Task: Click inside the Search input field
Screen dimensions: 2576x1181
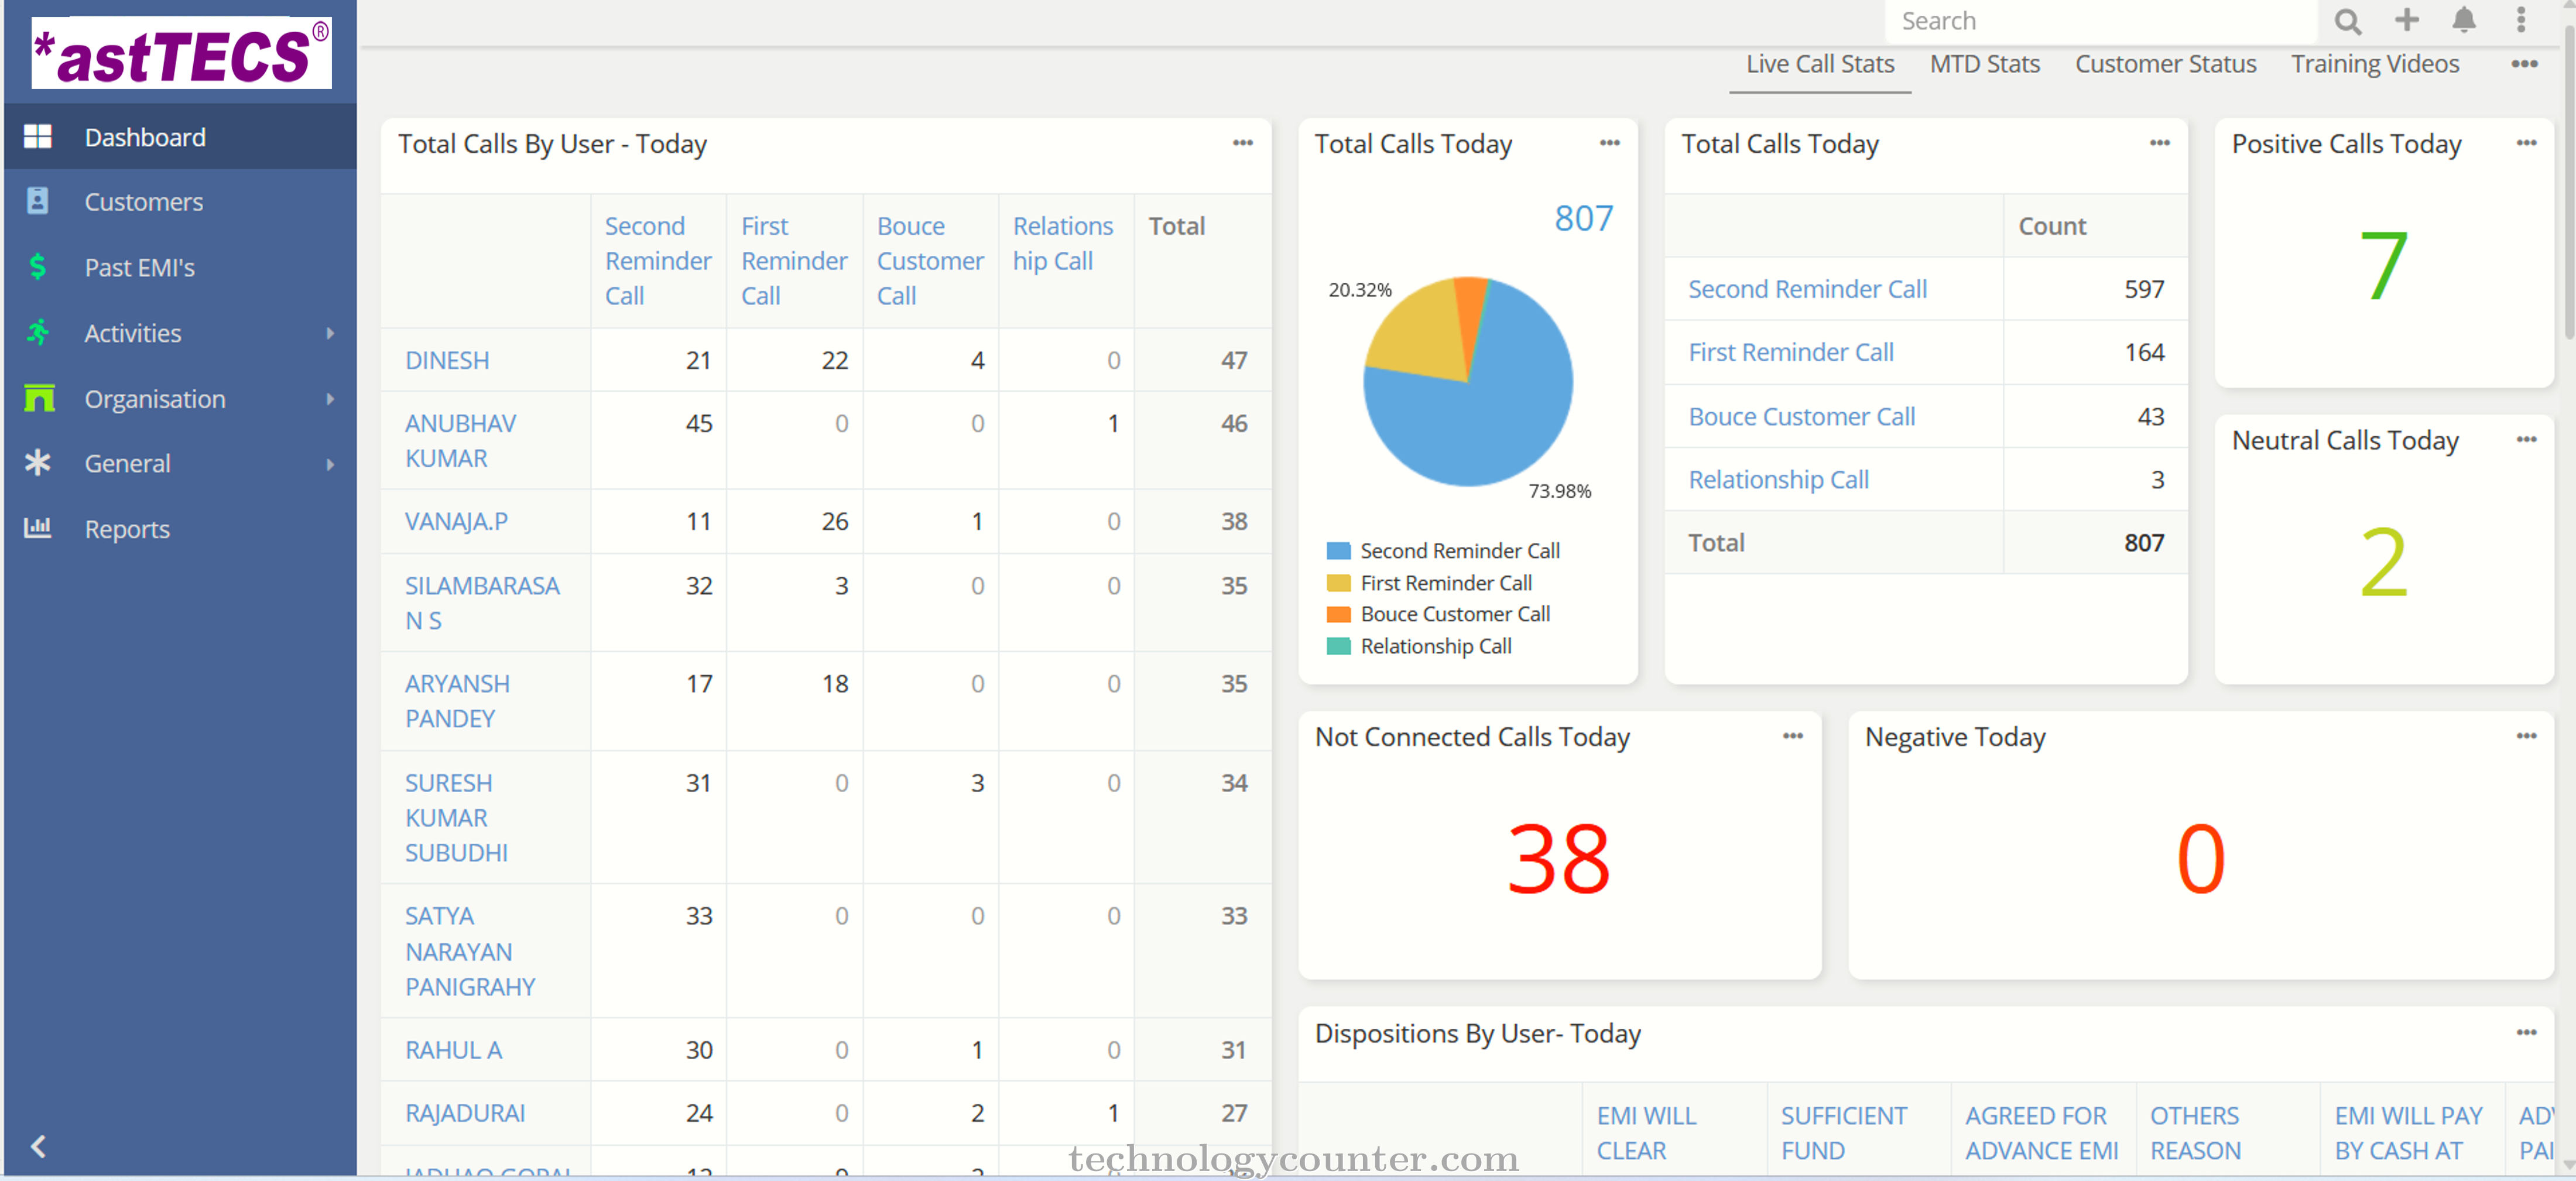Action: tap(2100, 21)
